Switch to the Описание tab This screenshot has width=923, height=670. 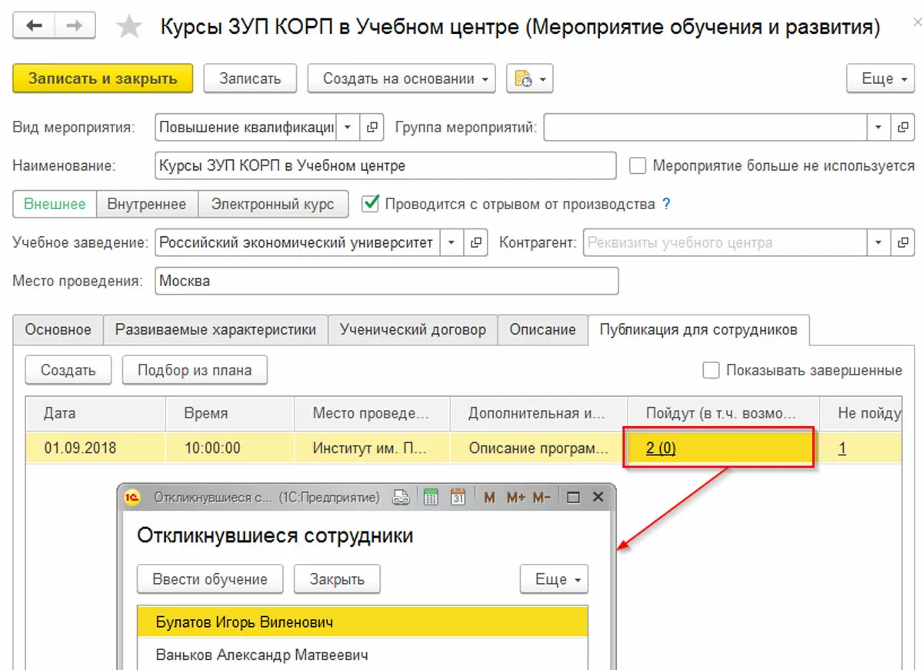[542, 330]
